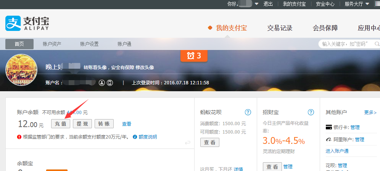Open 账户设置 sub-navigation tab
This screenshot has height=171, width=380.
[x=89, y=44]
